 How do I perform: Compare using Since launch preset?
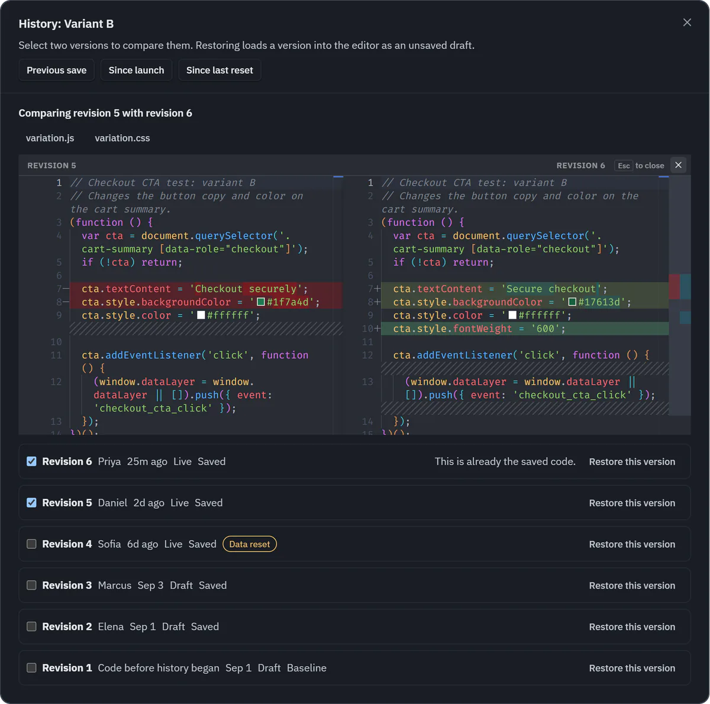point(136,70)
